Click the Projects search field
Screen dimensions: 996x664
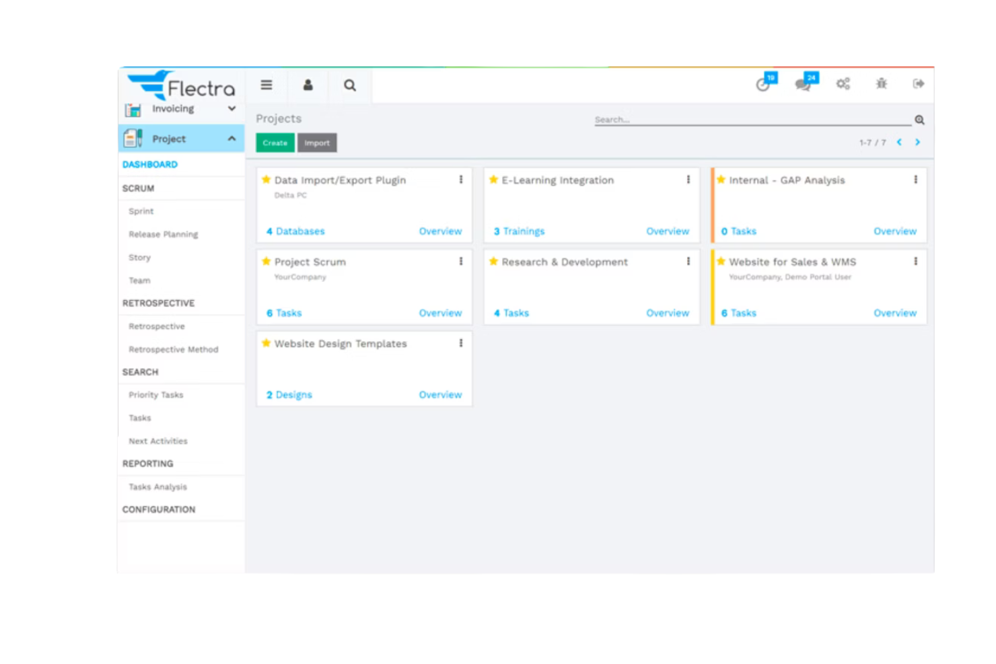(x=752, y=120)
